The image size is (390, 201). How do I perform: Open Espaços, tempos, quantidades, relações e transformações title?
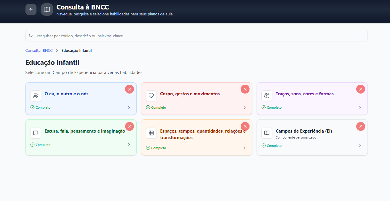(203, 134)
